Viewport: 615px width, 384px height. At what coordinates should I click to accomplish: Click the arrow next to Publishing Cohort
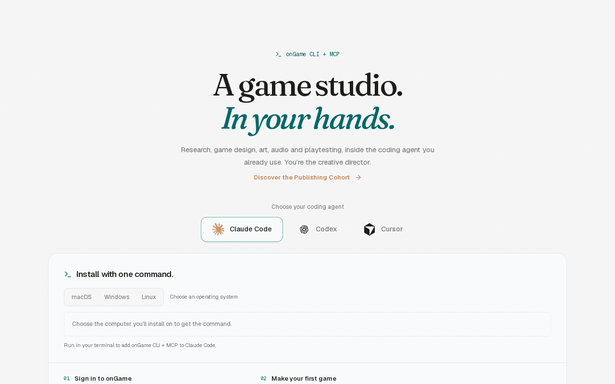(x=358, y=178)
